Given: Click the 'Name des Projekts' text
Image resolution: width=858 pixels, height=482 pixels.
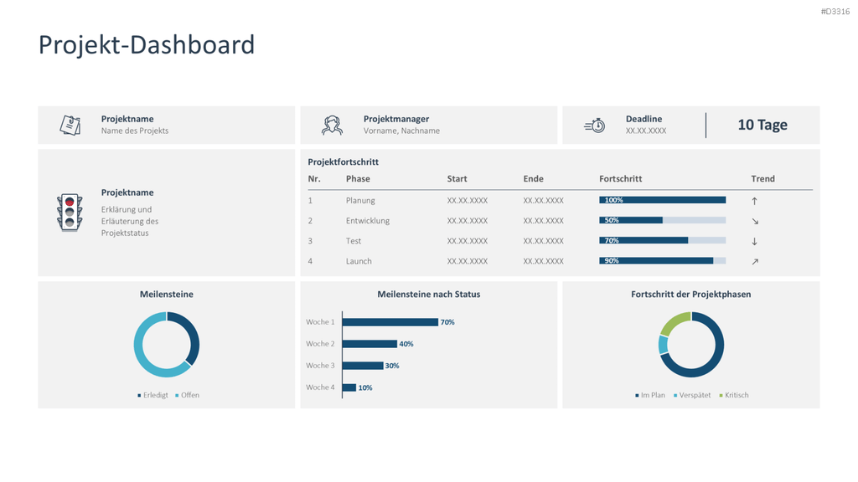Looking at the screenshot, I should 135,131.
